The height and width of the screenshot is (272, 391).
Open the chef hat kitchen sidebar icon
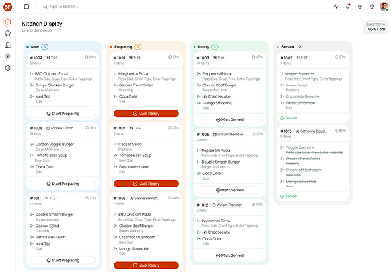(8, 34)
